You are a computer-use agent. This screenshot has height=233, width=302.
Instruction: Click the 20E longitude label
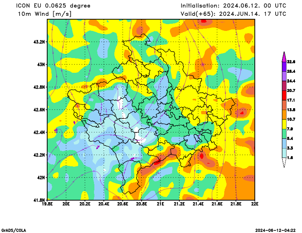(66, 204)
